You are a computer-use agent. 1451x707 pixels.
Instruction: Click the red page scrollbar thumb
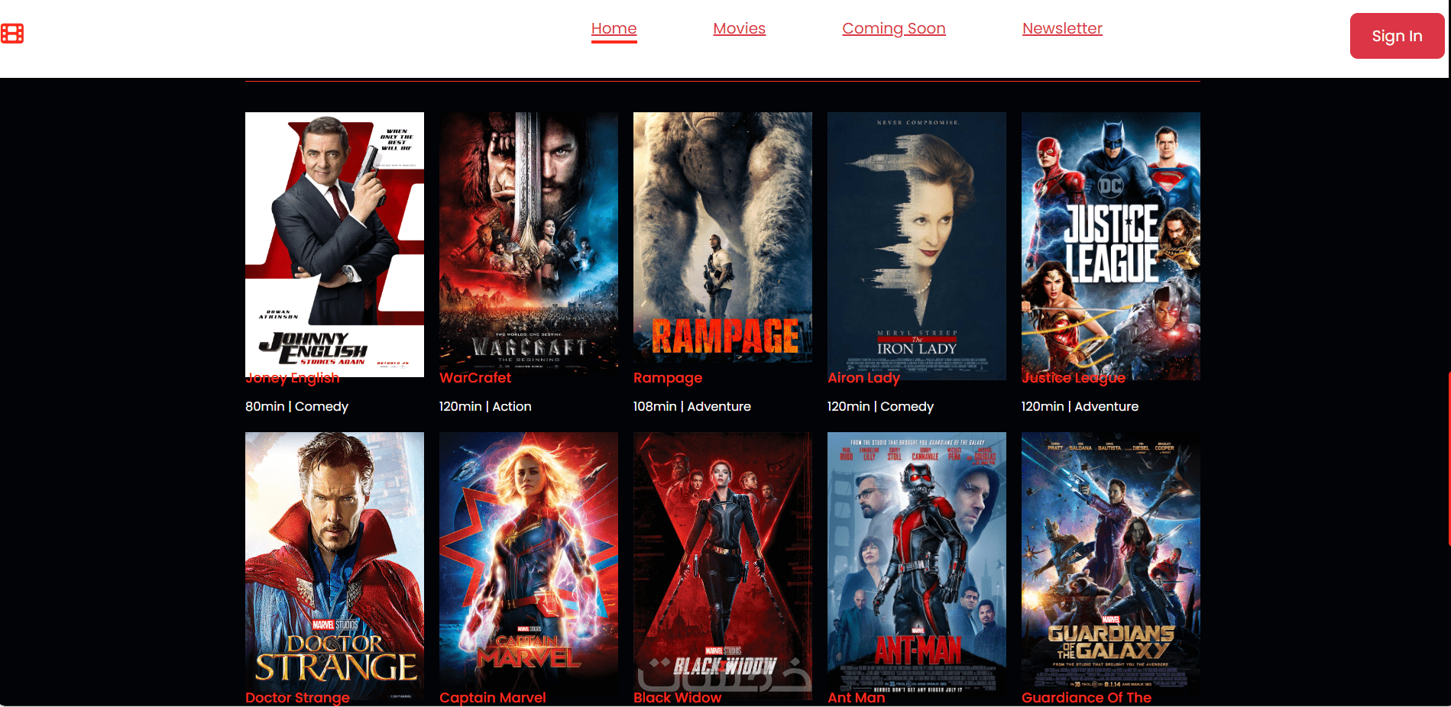click(1449, 458)
